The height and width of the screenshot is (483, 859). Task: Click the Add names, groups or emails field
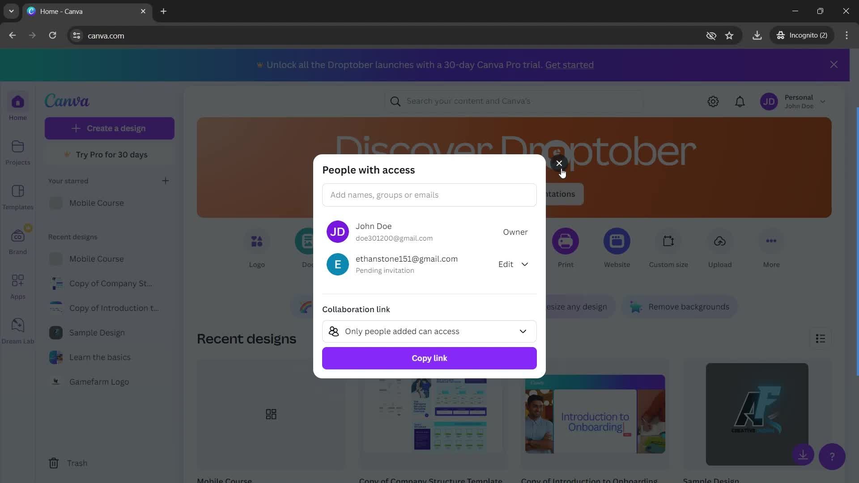[429, 195]
